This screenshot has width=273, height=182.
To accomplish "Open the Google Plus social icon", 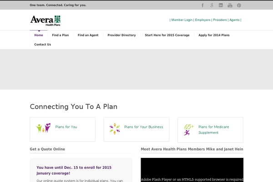I will pyautogui.click(x=212, y=5).
